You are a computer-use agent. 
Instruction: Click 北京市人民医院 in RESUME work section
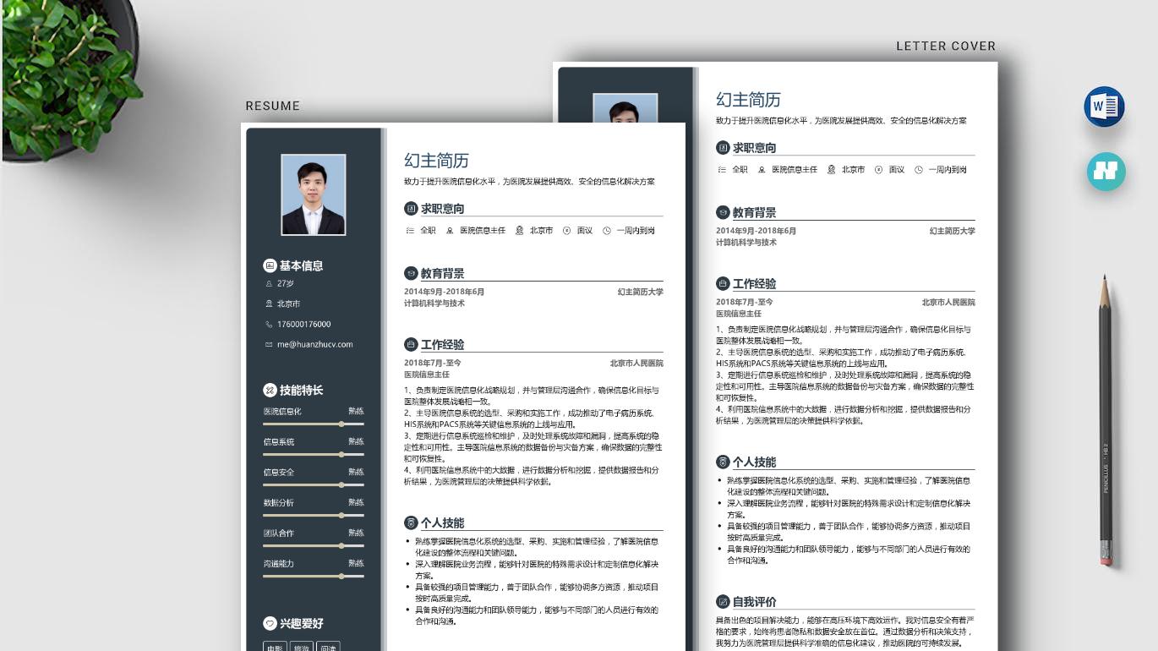click(x=636, y=364)
